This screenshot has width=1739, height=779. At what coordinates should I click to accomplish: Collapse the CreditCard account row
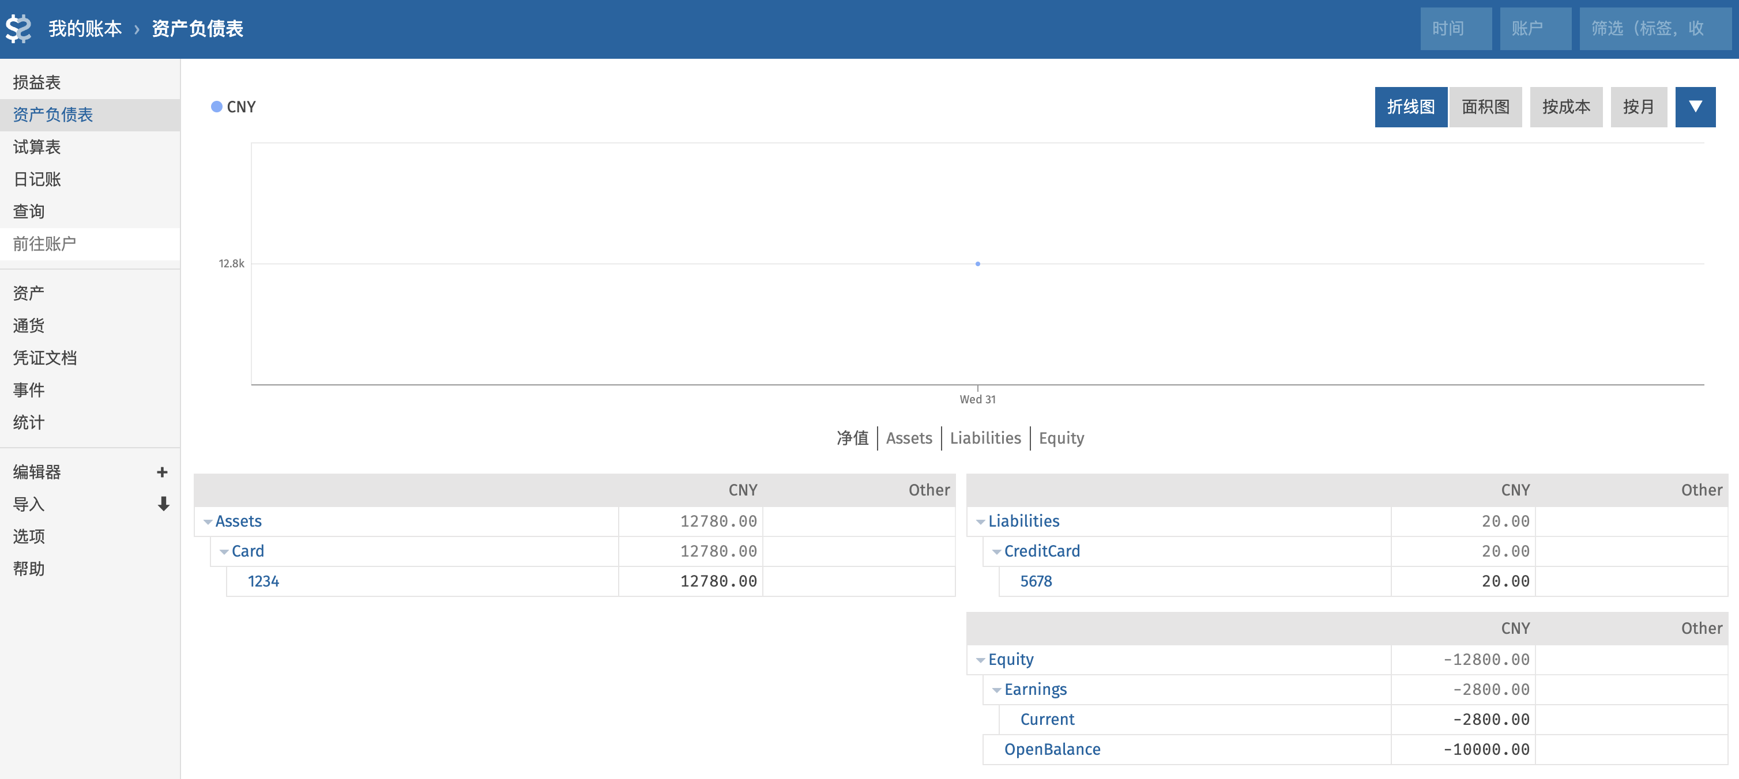[997, 552]
